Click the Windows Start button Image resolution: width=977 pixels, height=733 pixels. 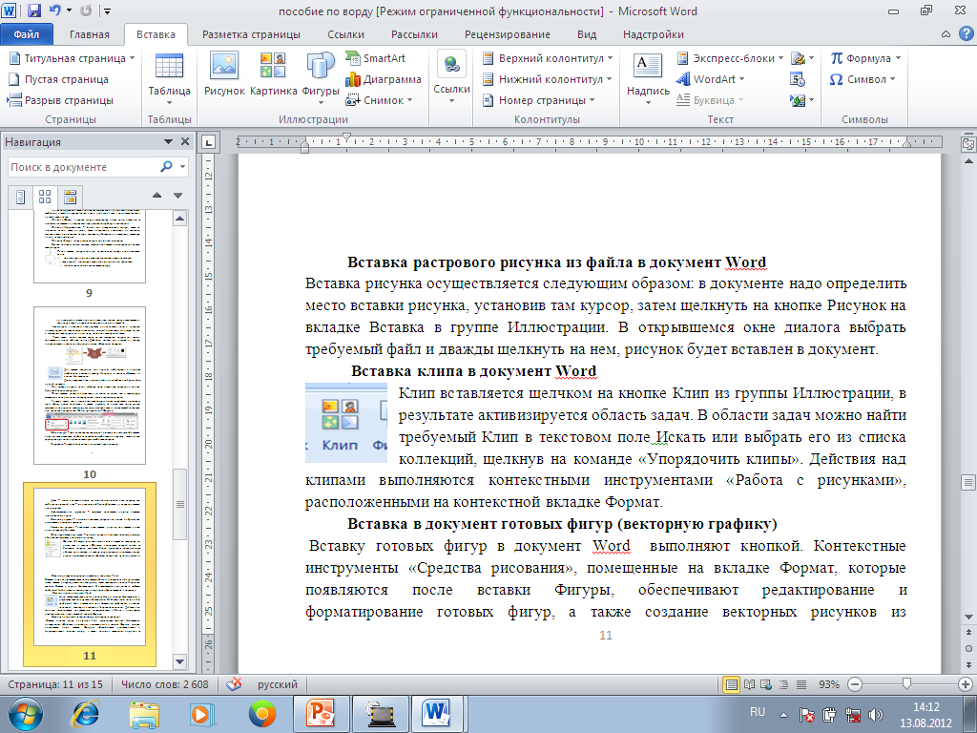coord(25,714)
